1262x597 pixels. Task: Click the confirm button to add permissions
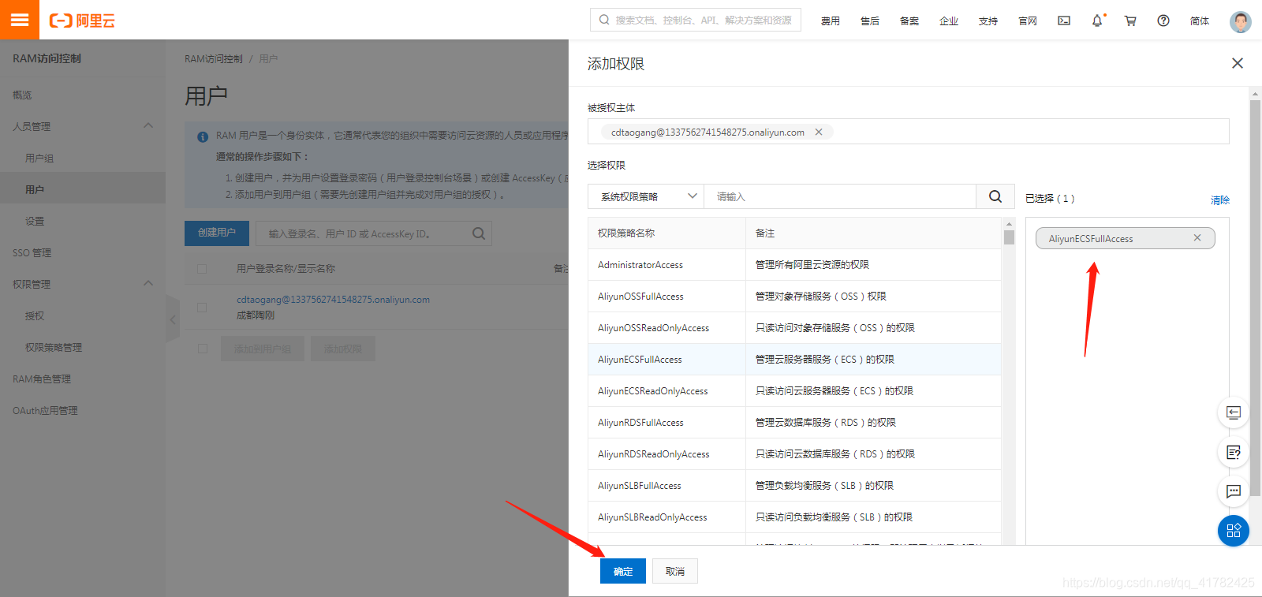point(623,571)
